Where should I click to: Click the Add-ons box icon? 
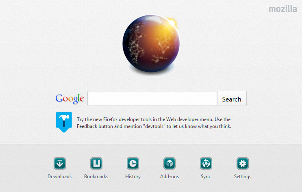[x=169, y=164]
